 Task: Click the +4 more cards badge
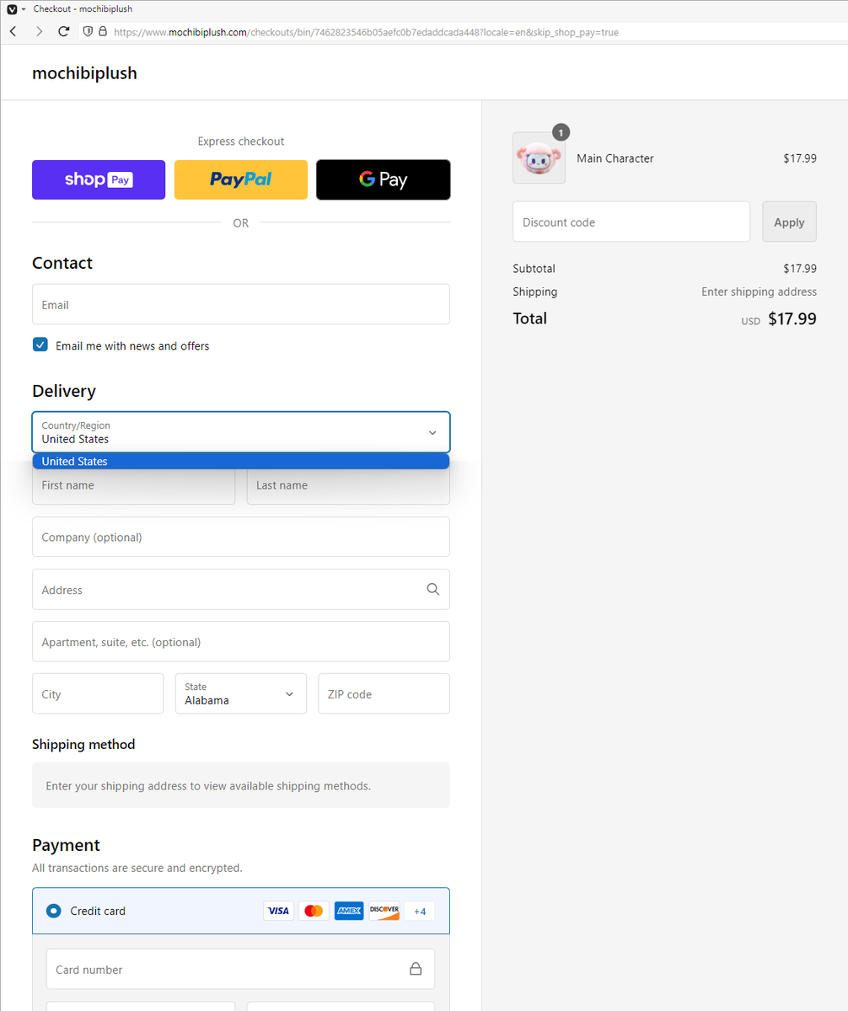point(420,911)
